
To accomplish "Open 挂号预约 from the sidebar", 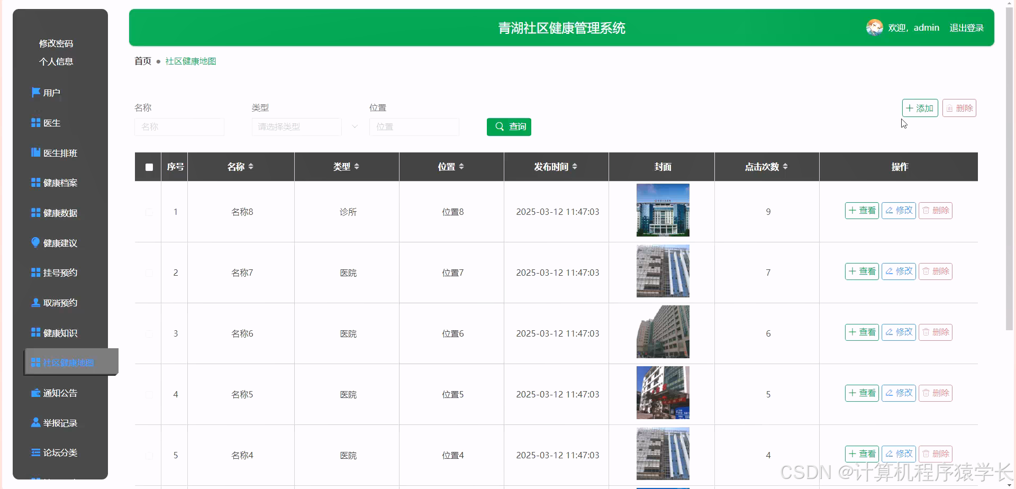I will click(59, 272).
